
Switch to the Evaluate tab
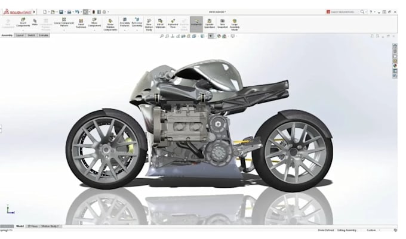[43, 35]
